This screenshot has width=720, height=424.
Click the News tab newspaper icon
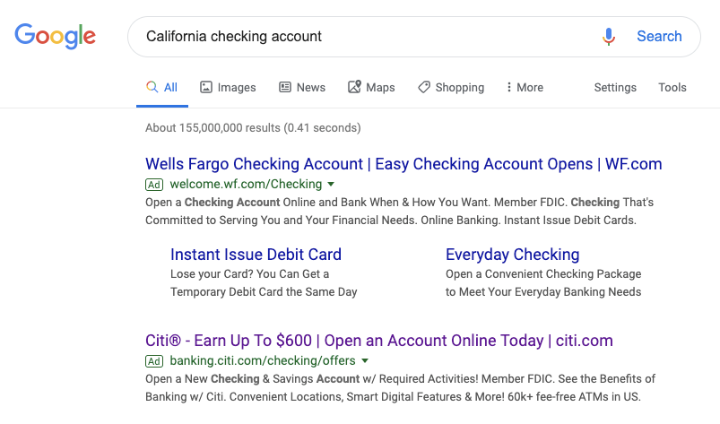tap(285, 87)
